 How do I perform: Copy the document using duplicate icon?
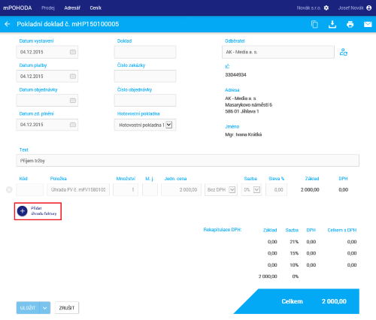pos(314,24)
